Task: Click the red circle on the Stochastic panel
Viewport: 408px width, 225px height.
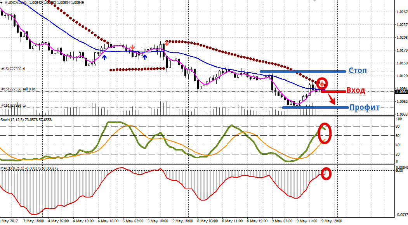Action: point(325,132)
